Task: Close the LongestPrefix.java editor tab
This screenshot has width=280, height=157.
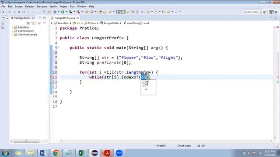Action: click(x=78, y=18)
